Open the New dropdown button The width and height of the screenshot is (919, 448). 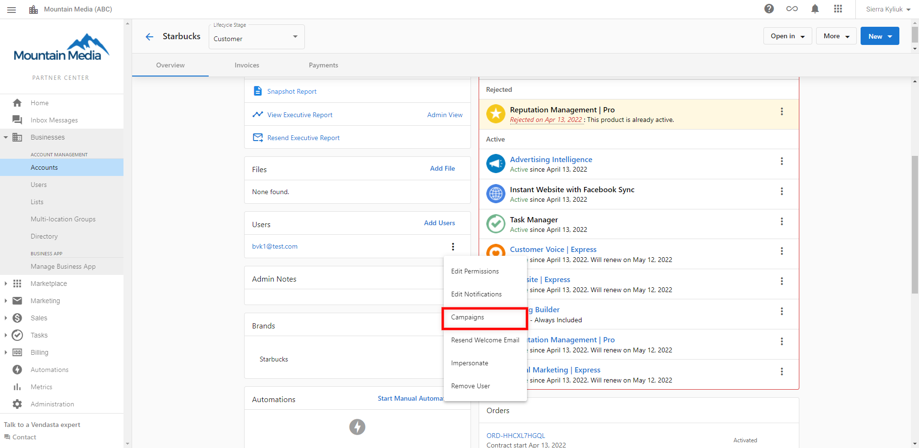pyautogui.click(x=880, y=36)
